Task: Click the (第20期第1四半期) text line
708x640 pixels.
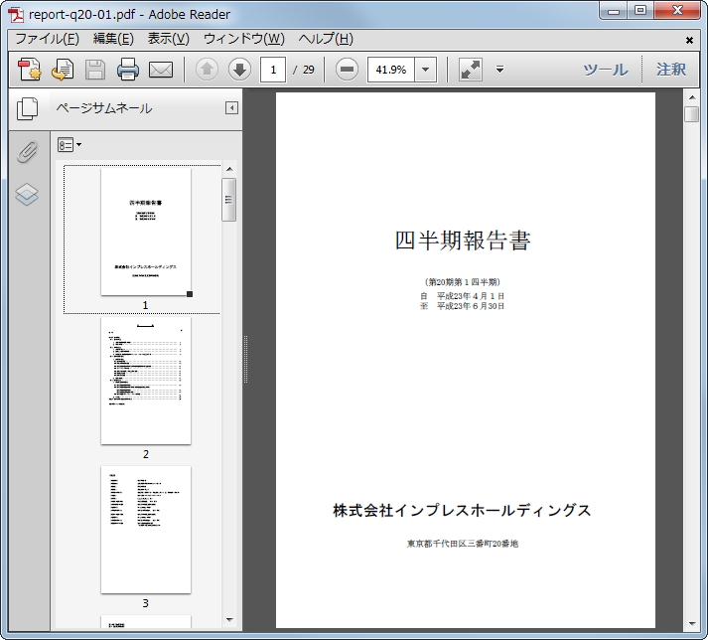Action: [x=463, y=282]
